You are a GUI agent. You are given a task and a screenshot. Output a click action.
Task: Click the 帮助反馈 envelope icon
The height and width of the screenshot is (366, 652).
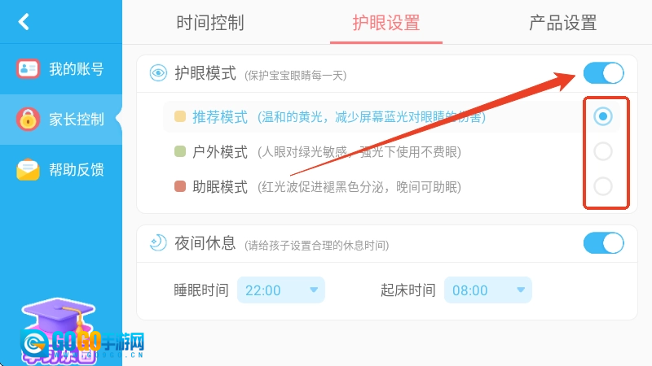[x=29, y=170]
